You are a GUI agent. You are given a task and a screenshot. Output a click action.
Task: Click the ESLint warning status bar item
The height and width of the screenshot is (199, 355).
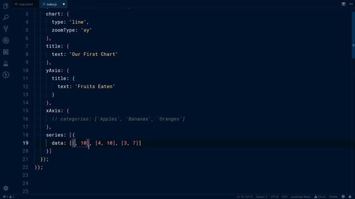[319, 197]
